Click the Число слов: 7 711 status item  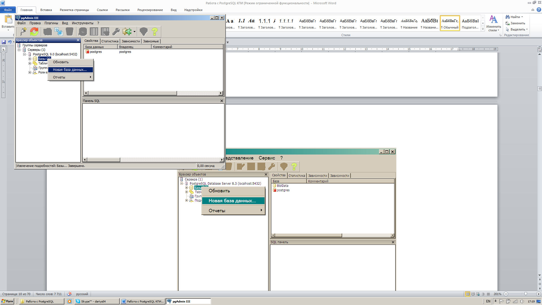point(49,294)
